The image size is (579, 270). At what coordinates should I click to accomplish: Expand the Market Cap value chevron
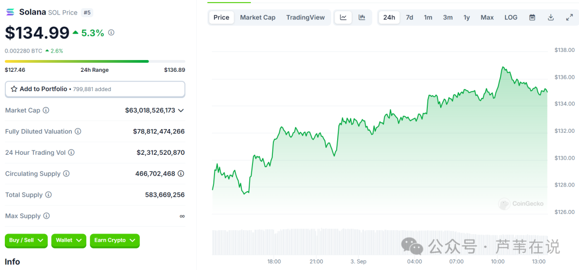(x=181, y=110)
